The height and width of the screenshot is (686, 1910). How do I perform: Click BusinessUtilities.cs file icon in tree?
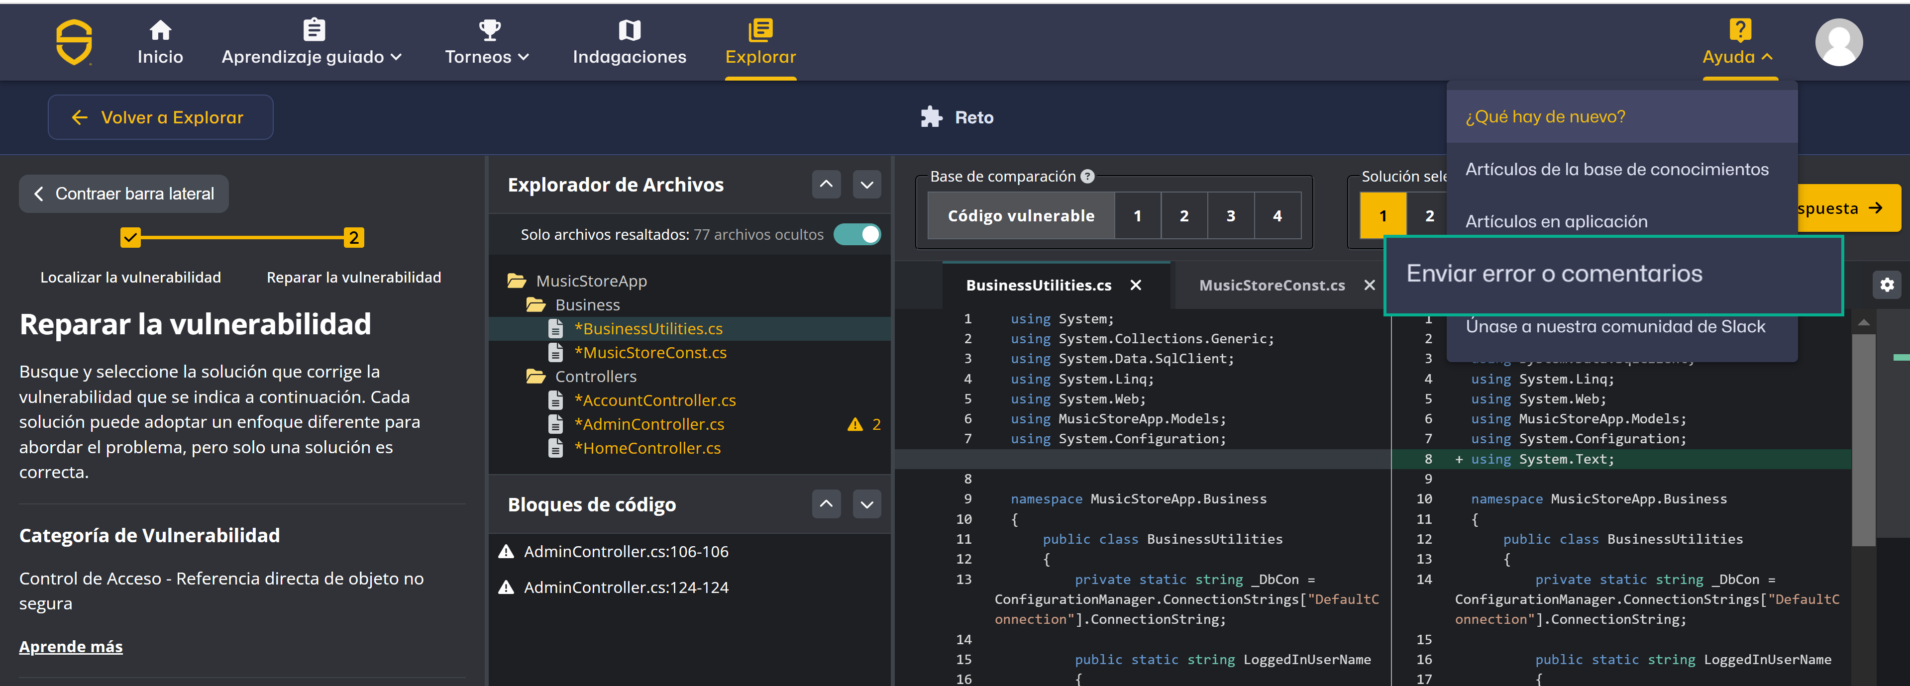coord(555,328)
